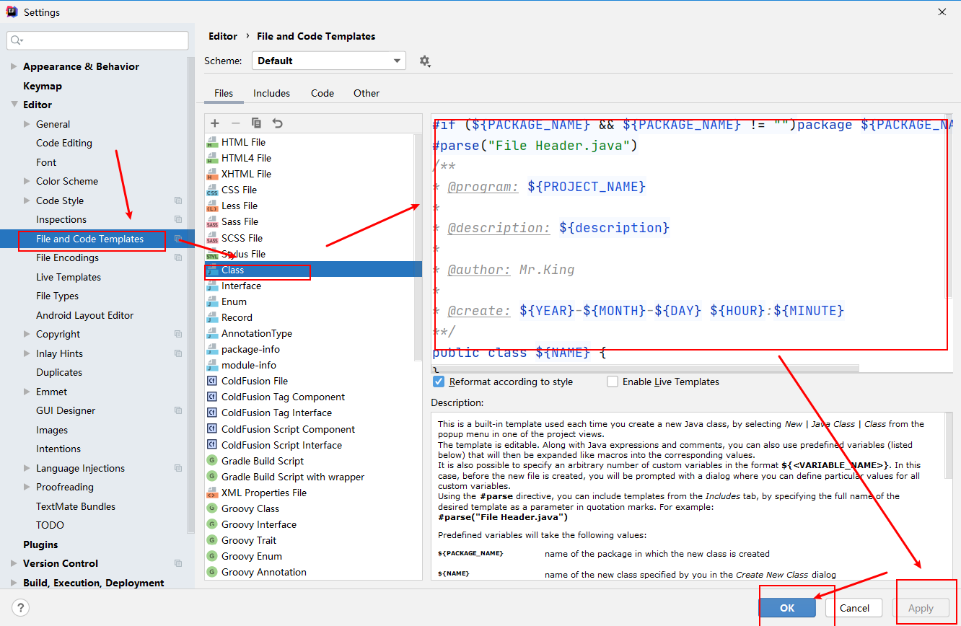
Task: Select the Enum template
Action: pyautogui.click(x=234, y=301)
